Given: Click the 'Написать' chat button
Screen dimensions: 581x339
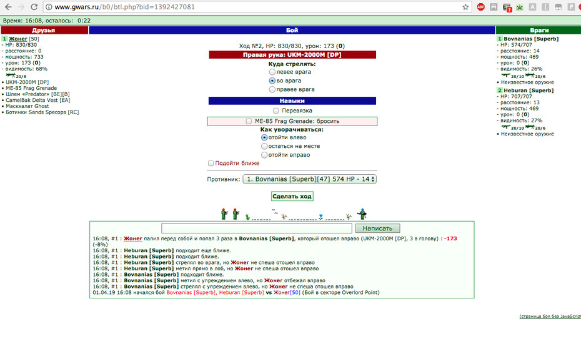Looking at the screenshot, I should (377, 228).
